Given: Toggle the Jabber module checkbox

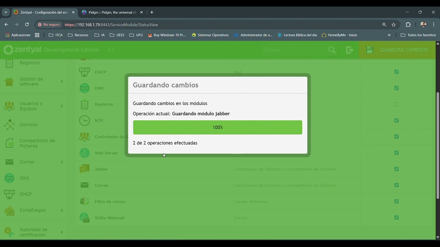Looking at the screenshot, I should (396, 169).
